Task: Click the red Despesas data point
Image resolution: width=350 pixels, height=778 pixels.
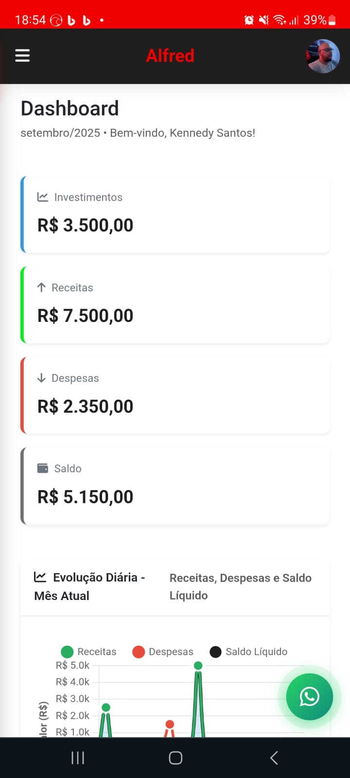Action: 170,725
